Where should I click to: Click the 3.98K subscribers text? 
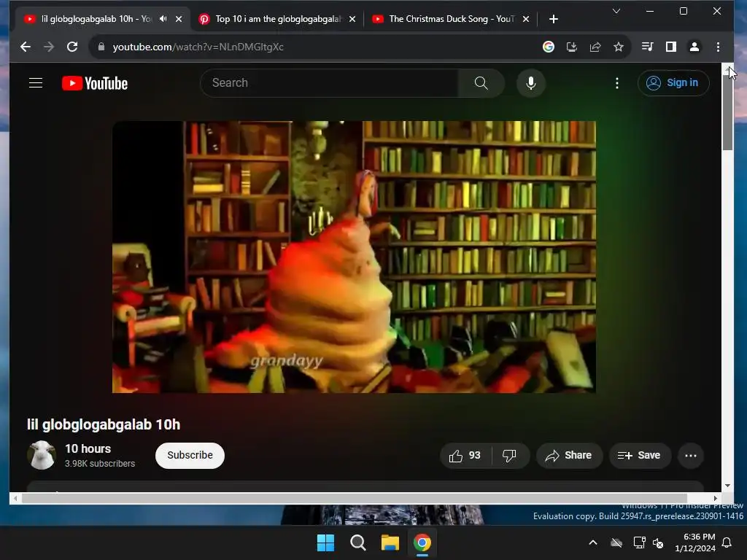(99, 463)
